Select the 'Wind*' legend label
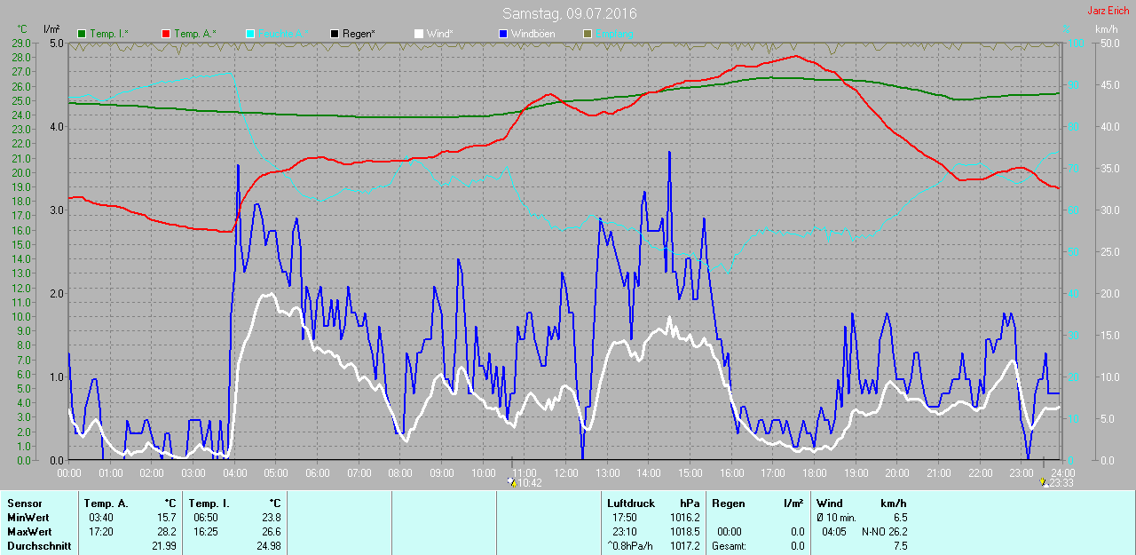 pyautogui.click(x=439, y=34)
